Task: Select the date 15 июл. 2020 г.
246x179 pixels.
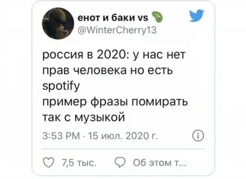Action: click(123, 136)
